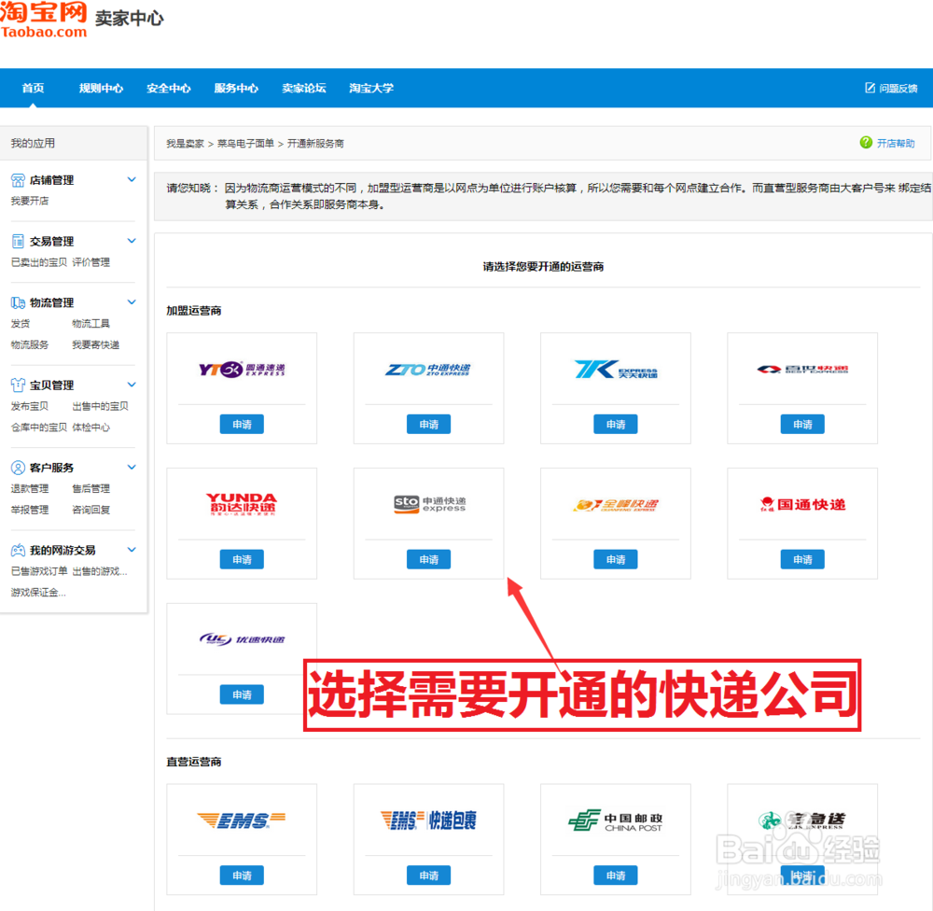Select the ZTO 中通快递 logo

(x=428, y=370)
